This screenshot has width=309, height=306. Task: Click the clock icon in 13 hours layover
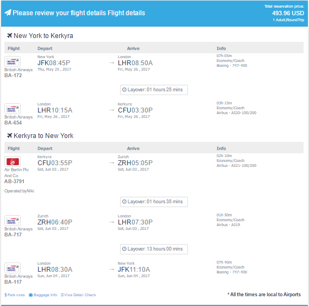coord(124,249)
